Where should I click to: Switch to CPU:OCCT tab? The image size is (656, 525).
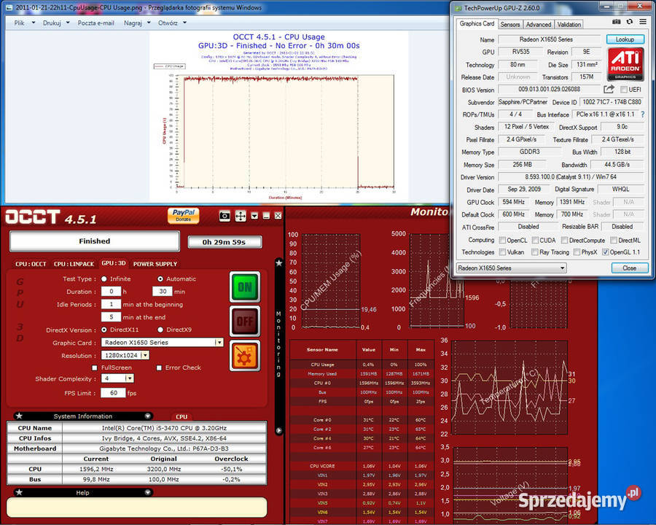point(31,264)
